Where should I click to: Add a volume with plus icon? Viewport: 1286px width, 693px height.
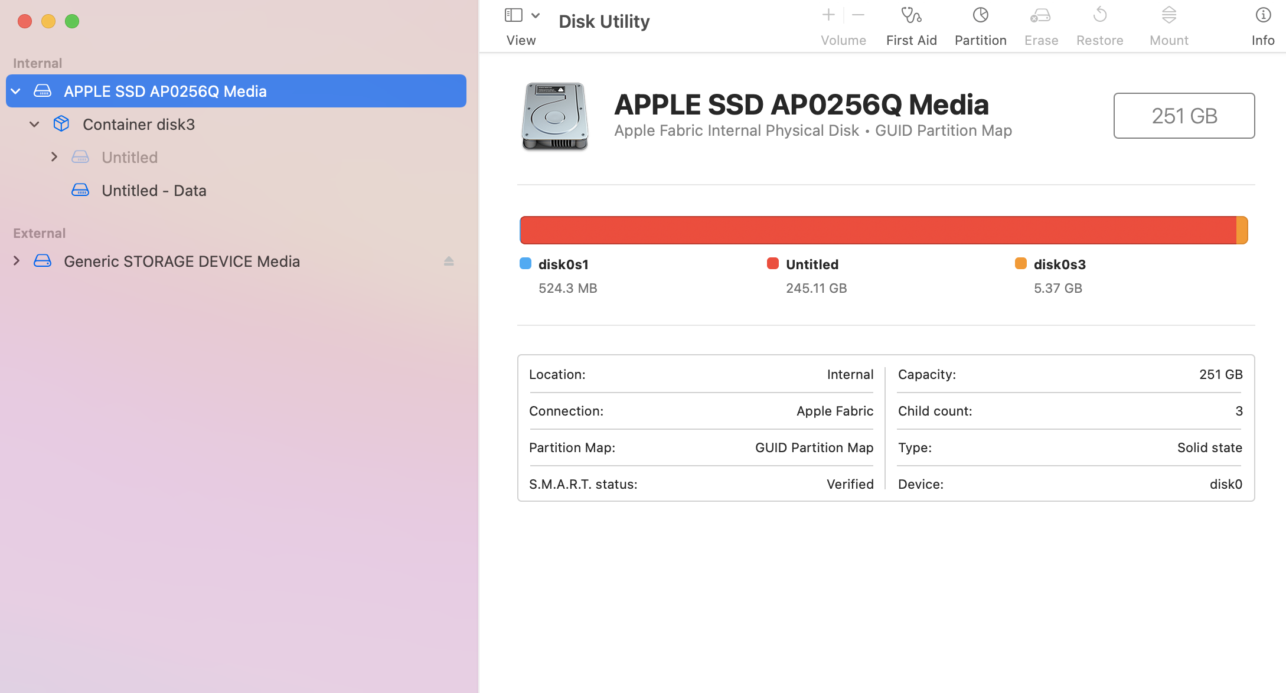pos(828,15)
